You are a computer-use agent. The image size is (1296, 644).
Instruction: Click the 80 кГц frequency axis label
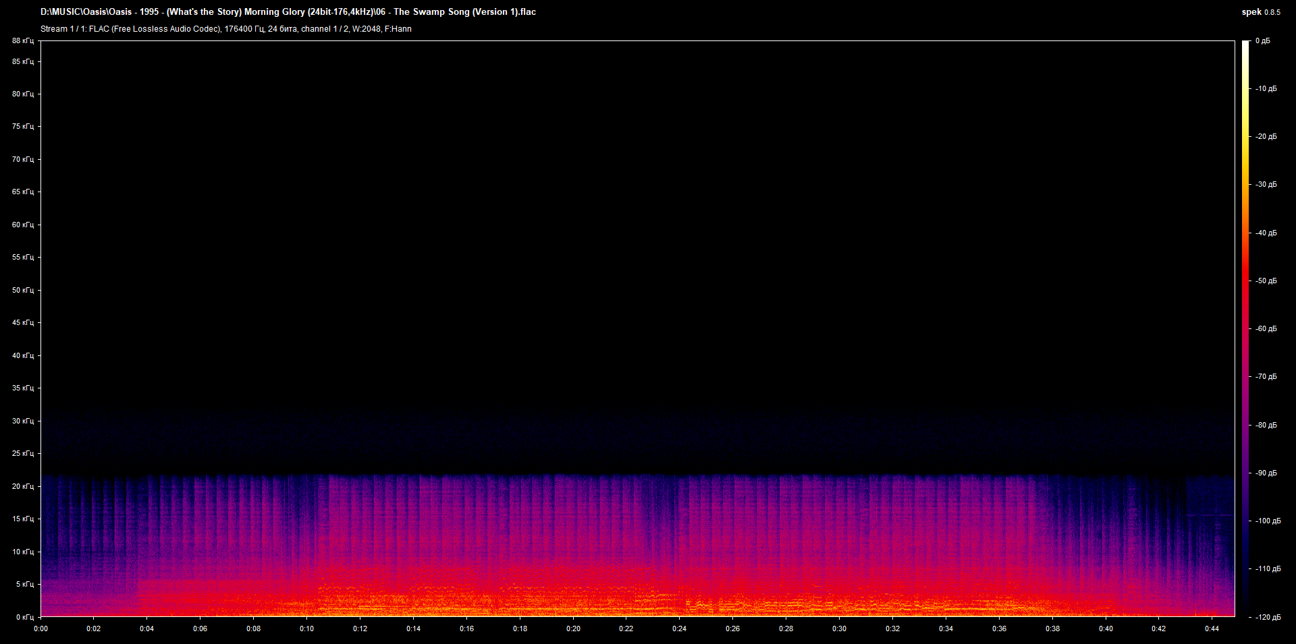click(23, 94)
